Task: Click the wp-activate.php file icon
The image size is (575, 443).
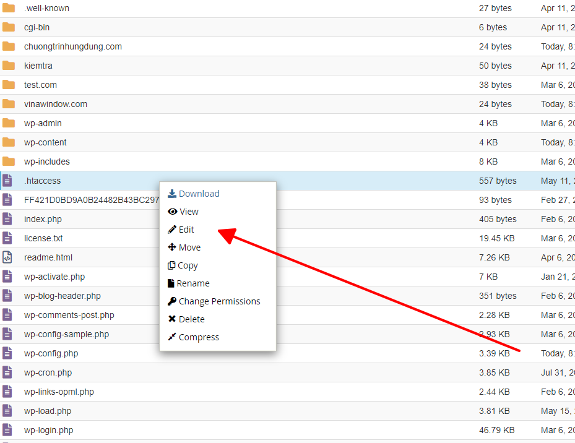Action: click(7, 277)
